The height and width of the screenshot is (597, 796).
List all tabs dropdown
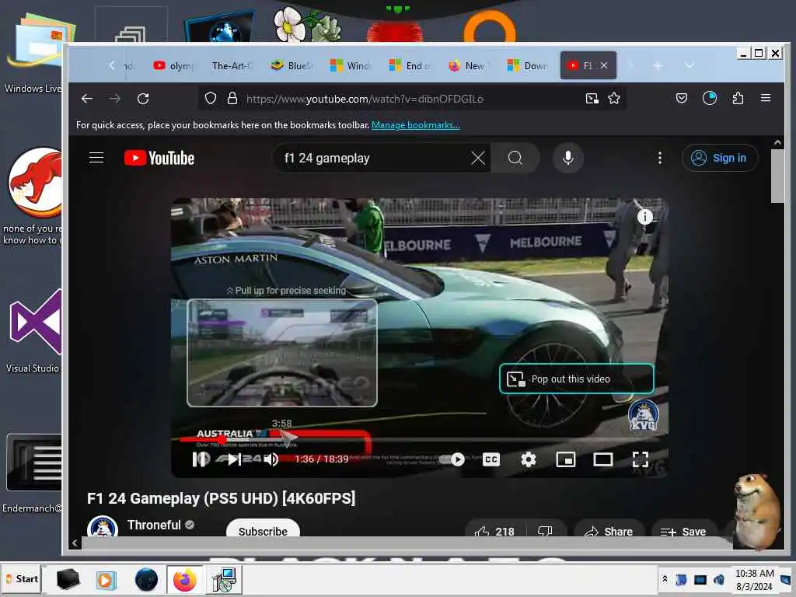[690, 65]
